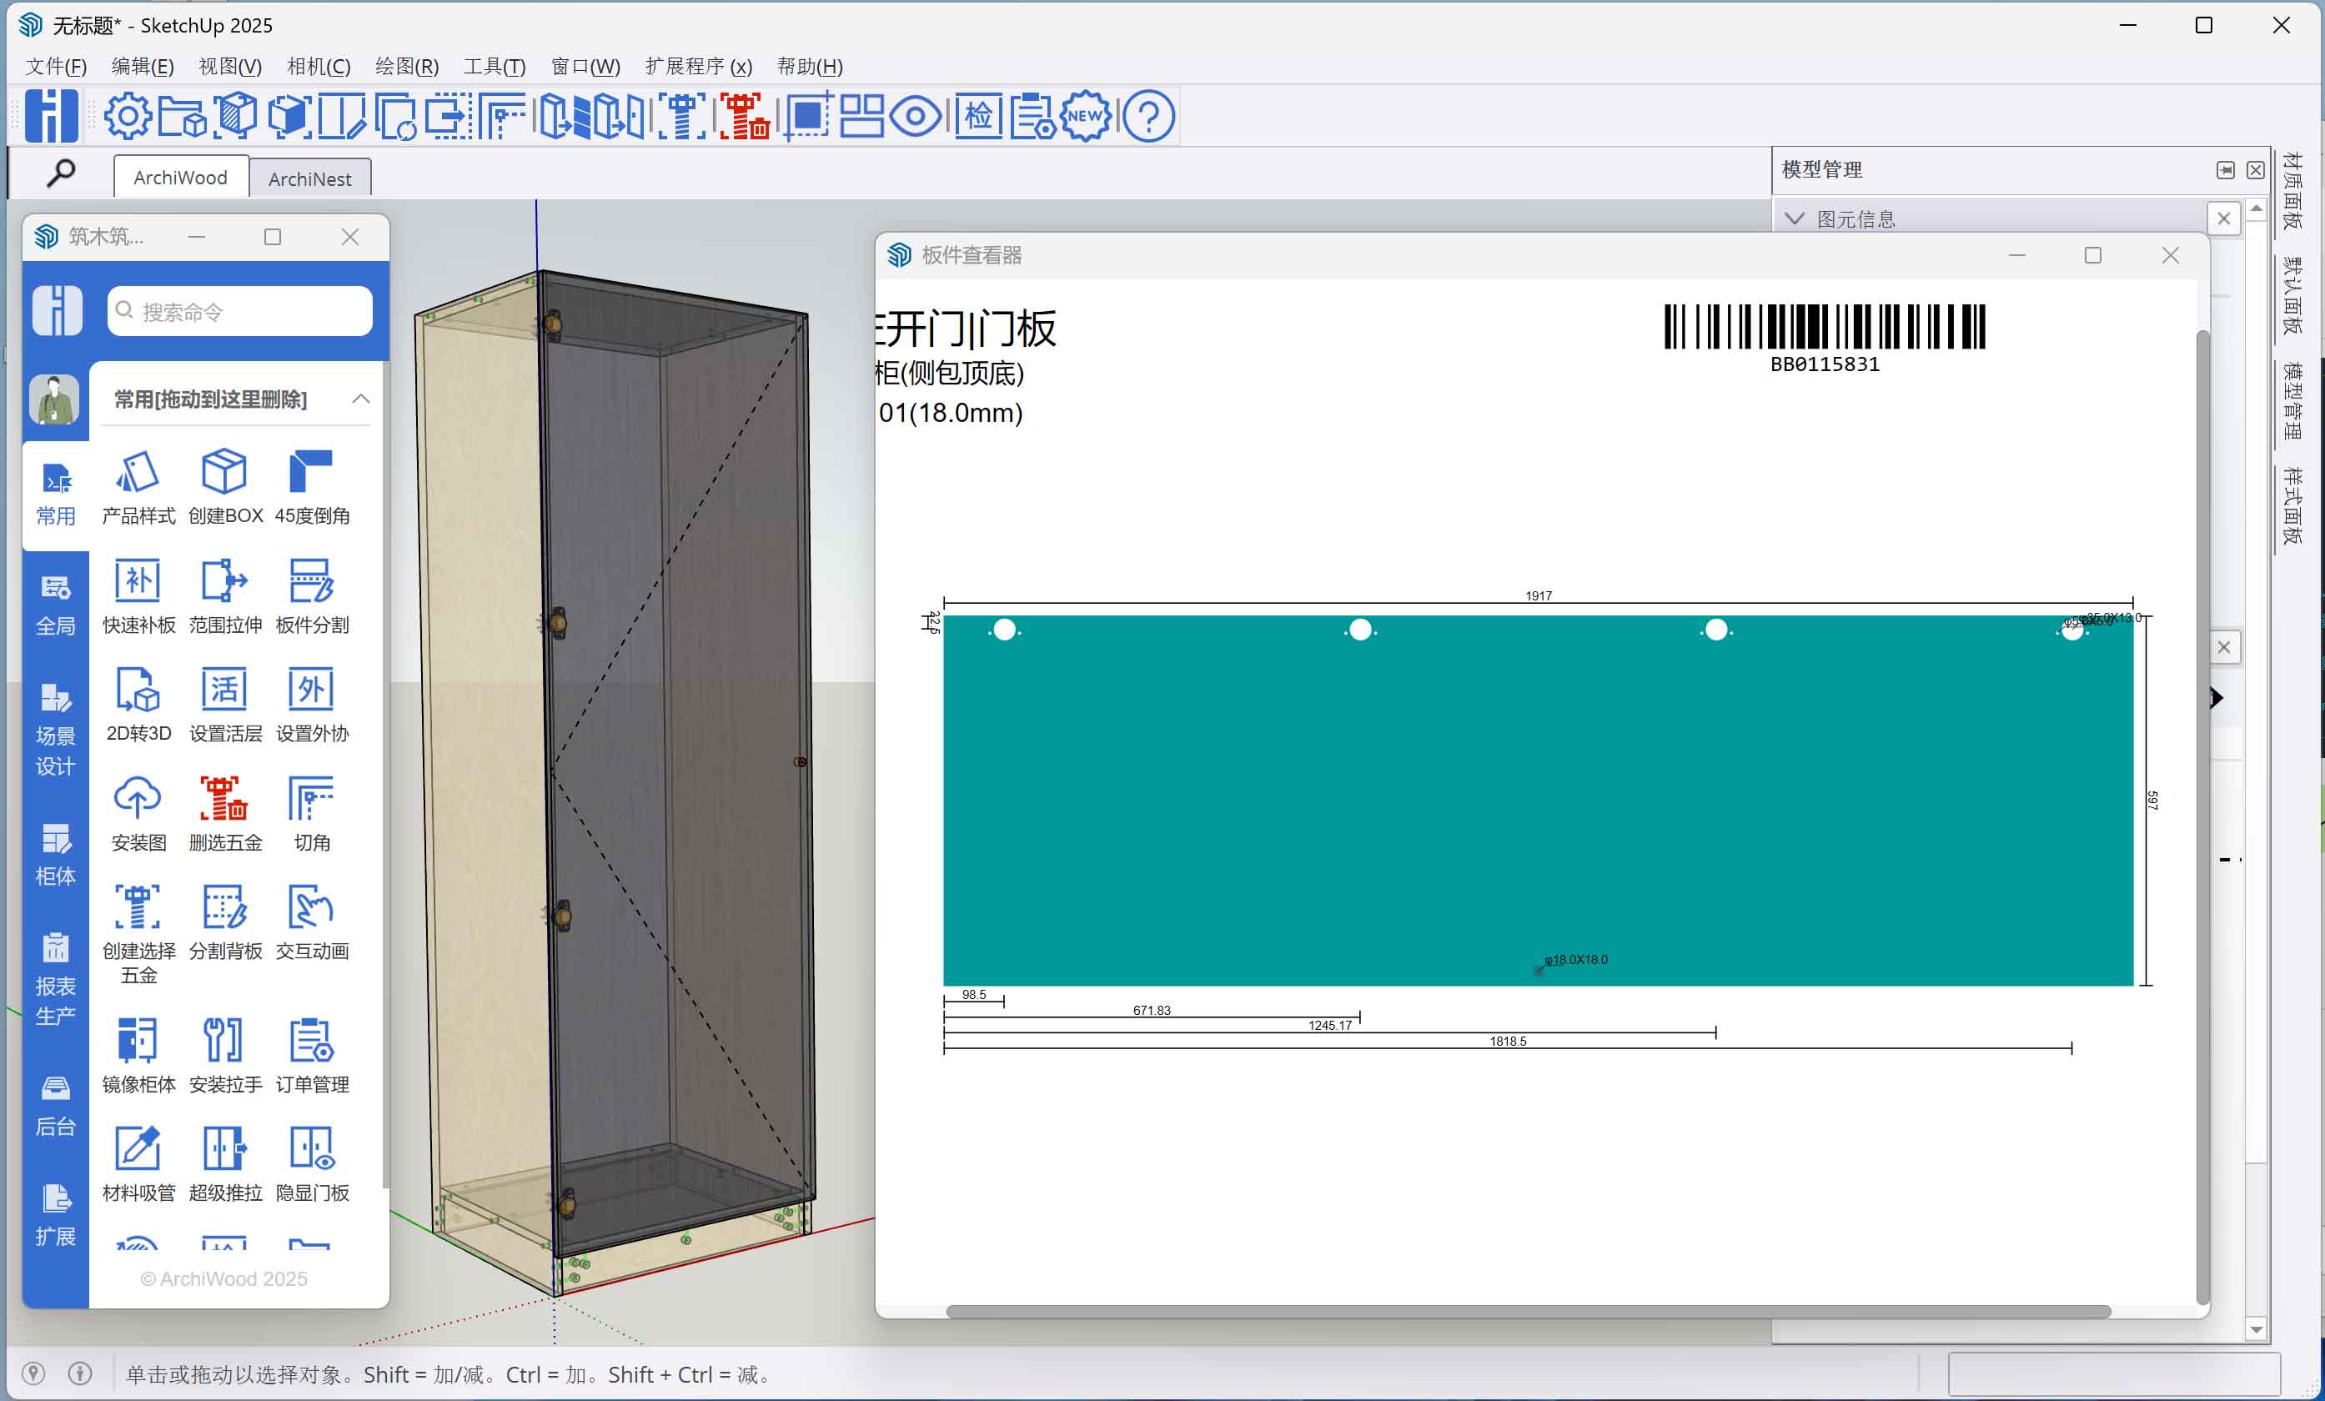Open the 订单管理 order management icon
This screenshot has width=2325, height=1401.
point(311,1042)
